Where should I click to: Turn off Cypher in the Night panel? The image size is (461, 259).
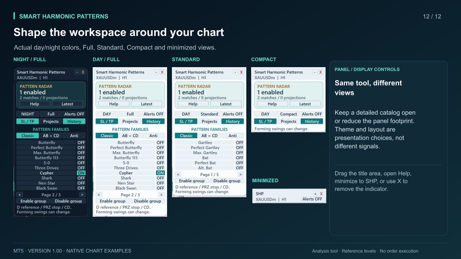(81, 173)
